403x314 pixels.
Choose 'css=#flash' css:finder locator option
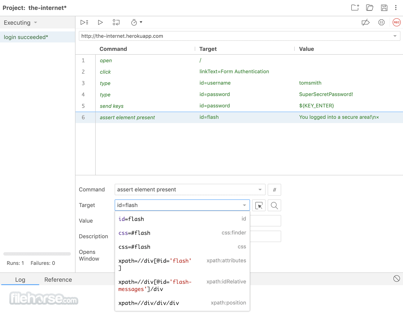[182, 233]
